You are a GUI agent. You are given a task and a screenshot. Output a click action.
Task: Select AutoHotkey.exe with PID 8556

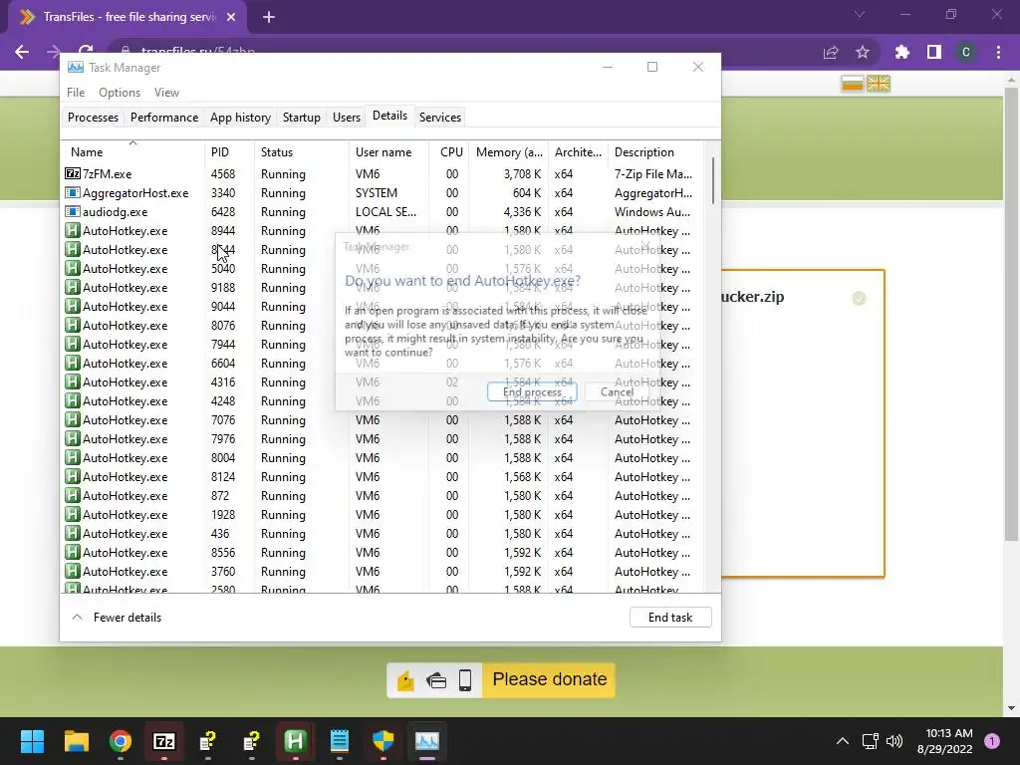(x=382, y=552)
